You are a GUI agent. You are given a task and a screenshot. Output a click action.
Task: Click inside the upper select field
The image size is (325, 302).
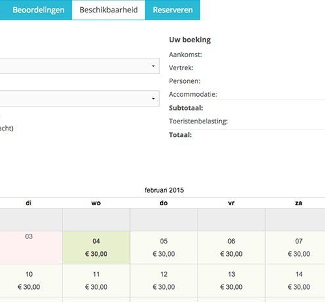point(79,66)
